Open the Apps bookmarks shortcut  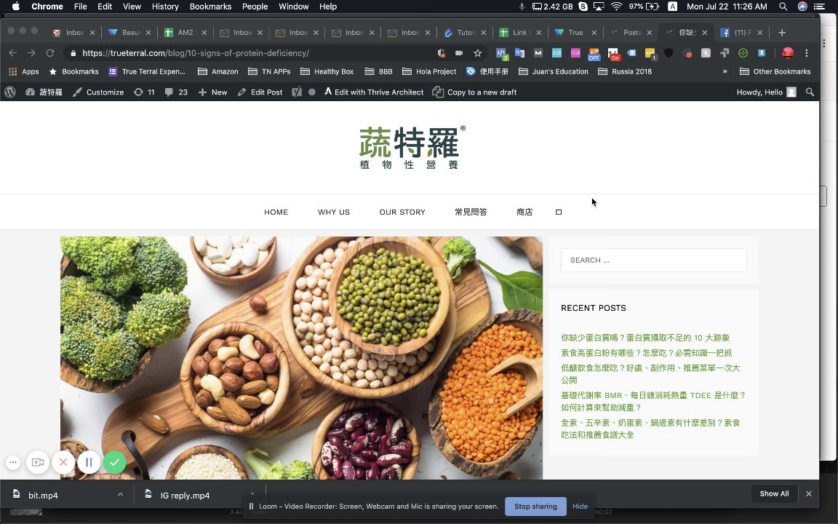[x=23, y=71]
